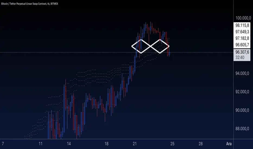Click the 97.182,8 price label
The height and width of the screenshot is (149, 253).
pos(242,38)
